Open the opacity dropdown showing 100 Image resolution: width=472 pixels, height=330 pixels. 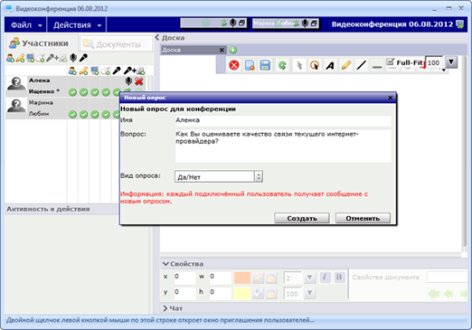[309, 293]
